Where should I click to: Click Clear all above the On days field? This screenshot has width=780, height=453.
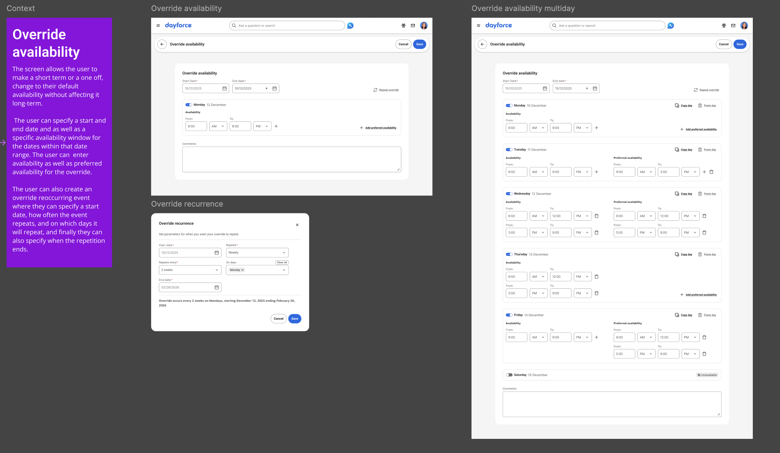[282, 263]
